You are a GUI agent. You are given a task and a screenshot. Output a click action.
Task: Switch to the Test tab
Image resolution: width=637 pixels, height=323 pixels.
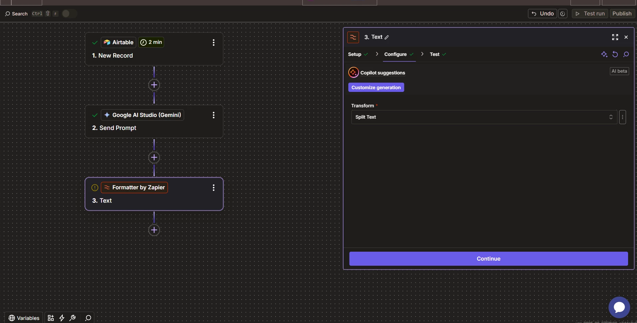(x=438, y=54)
